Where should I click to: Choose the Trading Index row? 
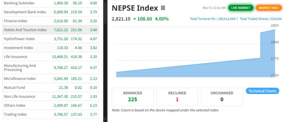click(x=15, y=114)
